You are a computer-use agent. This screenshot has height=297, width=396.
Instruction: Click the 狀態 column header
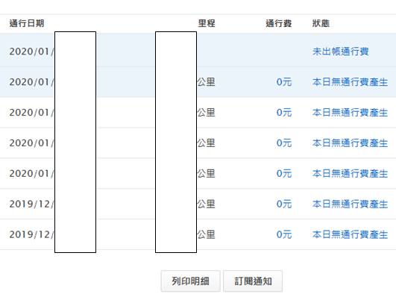click(321, 23)
